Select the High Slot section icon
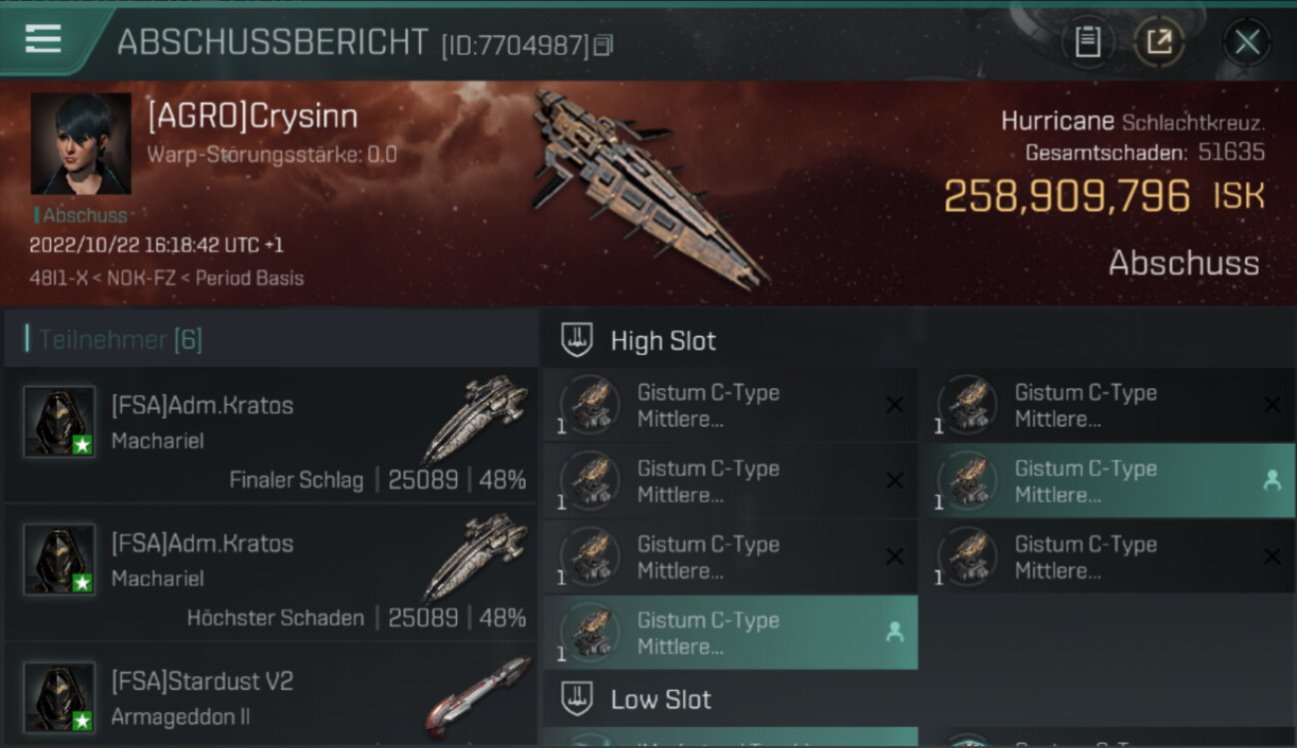 click(x=577, y=340)
